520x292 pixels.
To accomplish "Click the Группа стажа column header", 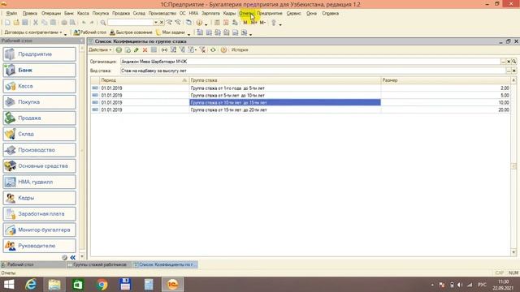I will (x=285, y=80).
